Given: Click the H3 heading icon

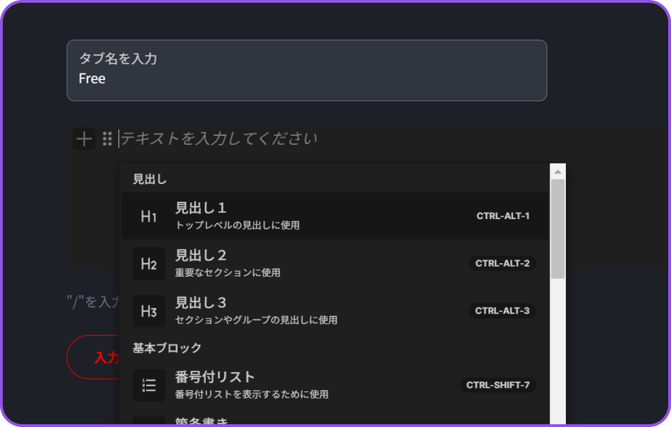Looking at the screenshot, I should [149, 311].
